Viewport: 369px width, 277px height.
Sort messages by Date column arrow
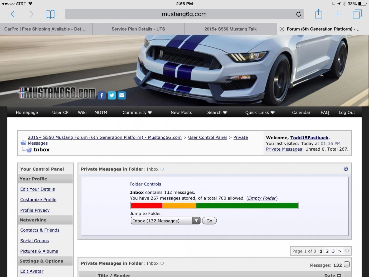(339, 275)
